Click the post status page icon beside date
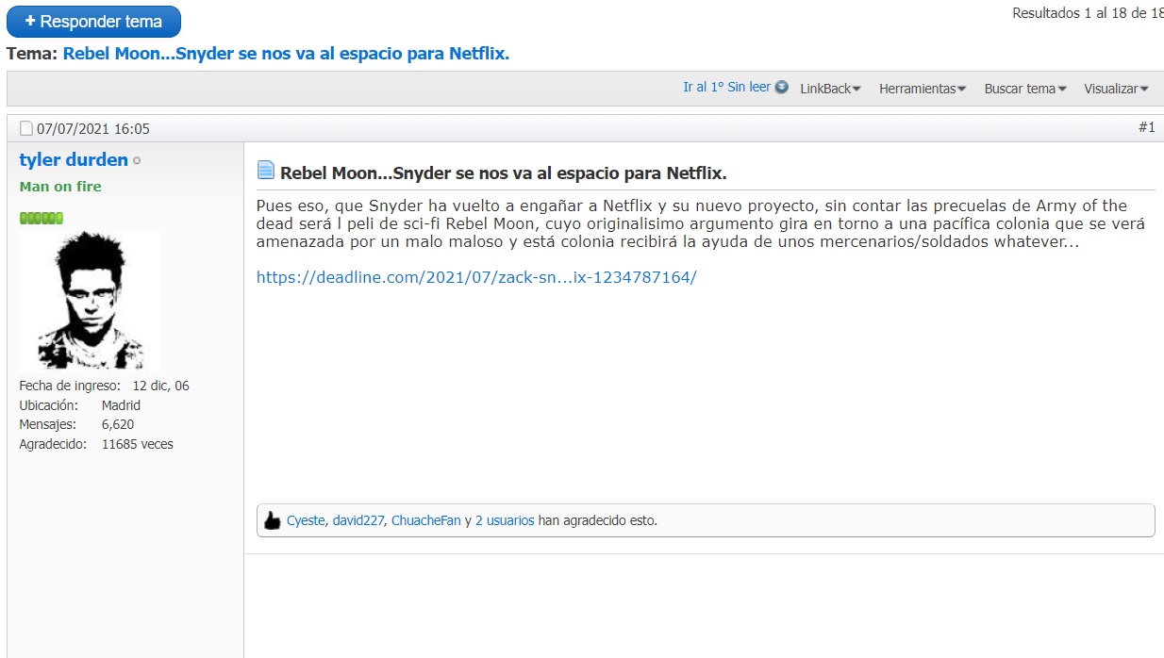Image resolution: width=1164 pixels, height=658 pixels. click(x=26, y=128)
